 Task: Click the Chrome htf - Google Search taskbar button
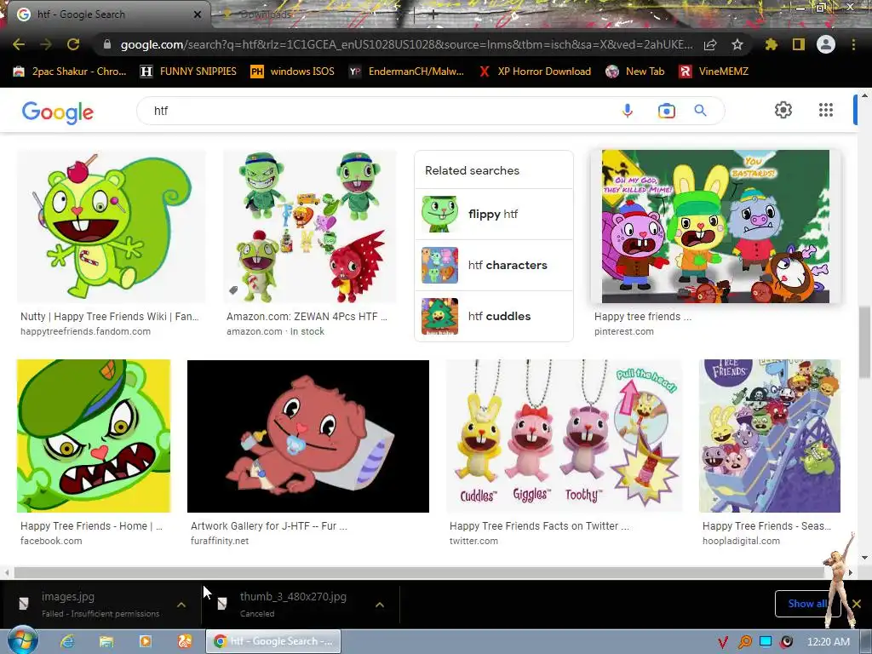pyautogui.click(x=273, y=642)
